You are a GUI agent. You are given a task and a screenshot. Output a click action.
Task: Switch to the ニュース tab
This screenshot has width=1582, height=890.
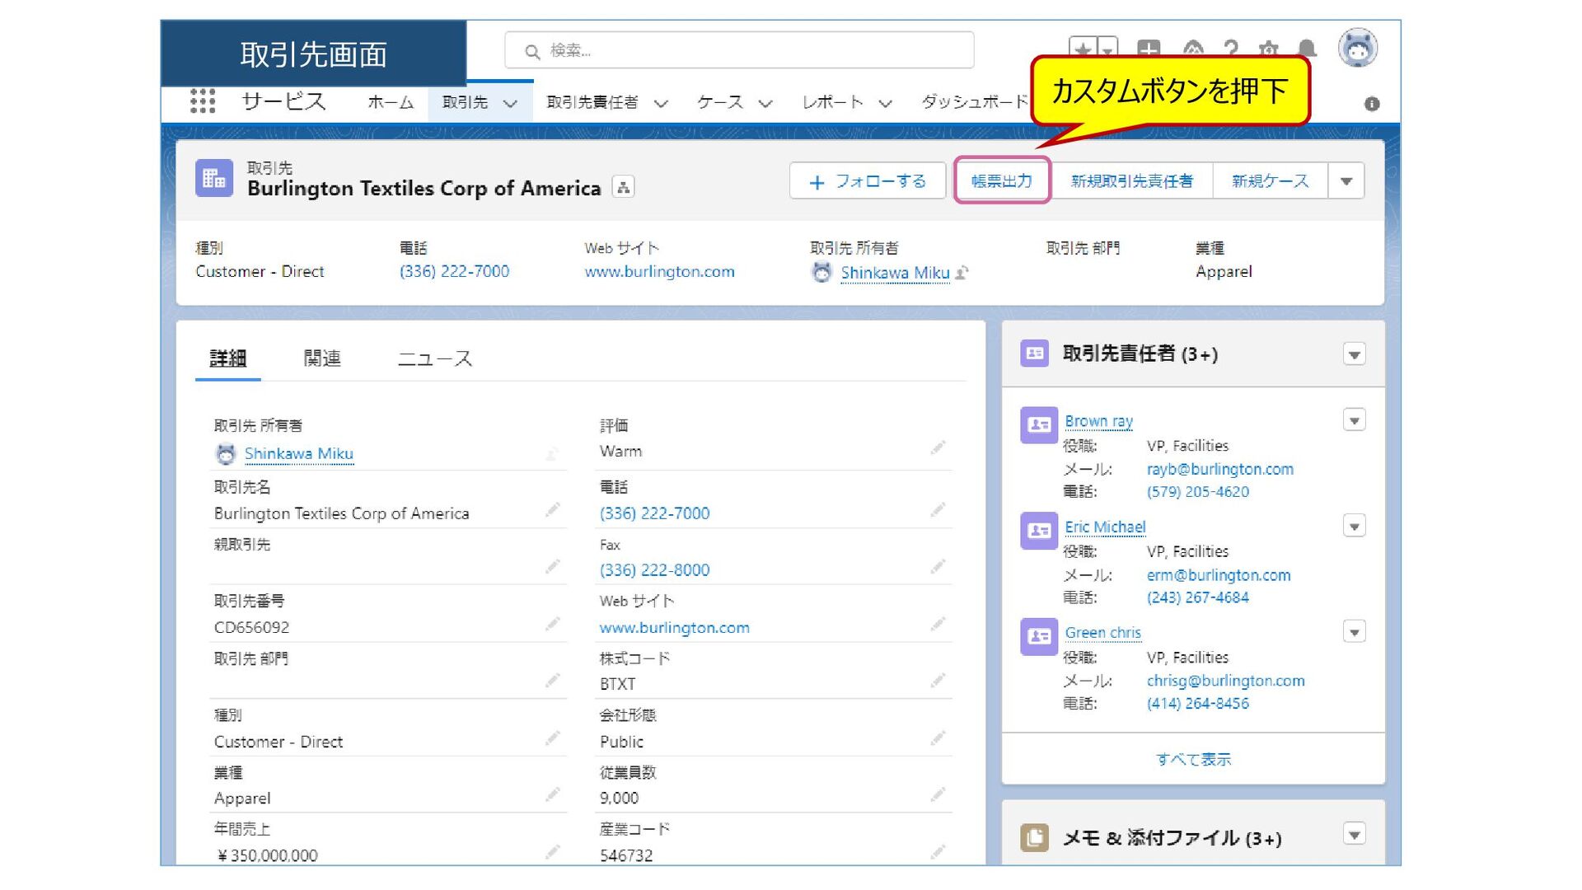(435, 358)
